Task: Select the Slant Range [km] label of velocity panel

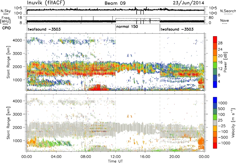Action: [x=8, y=123]
